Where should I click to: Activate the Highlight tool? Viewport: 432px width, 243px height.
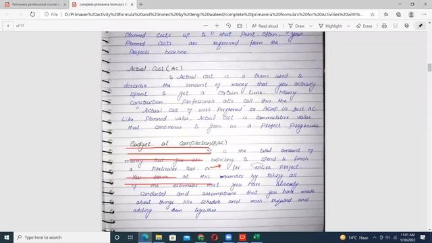[x=330, y=26]
